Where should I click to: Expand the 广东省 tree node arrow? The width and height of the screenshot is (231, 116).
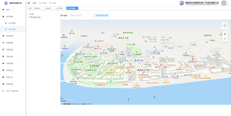click(27, 14)
